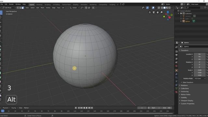This screenshot has height=117, width=208.
Task: Switch to wireframe viewport shading
Action: coord(162,8)
